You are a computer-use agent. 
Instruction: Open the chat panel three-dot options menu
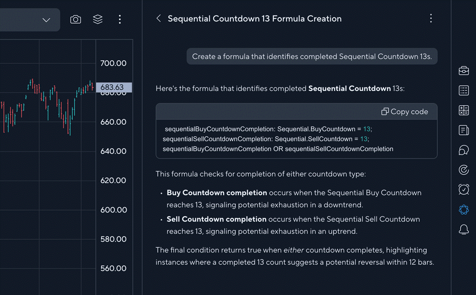(x=431, y=18)
